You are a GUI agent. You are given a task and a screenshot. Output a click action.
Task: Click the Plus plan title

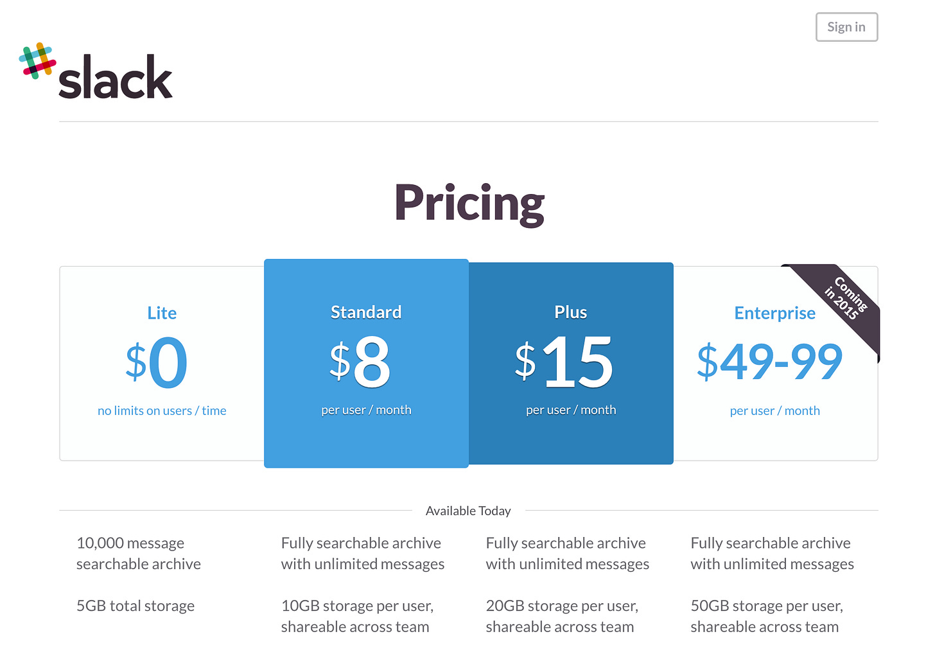pos(571,312)
